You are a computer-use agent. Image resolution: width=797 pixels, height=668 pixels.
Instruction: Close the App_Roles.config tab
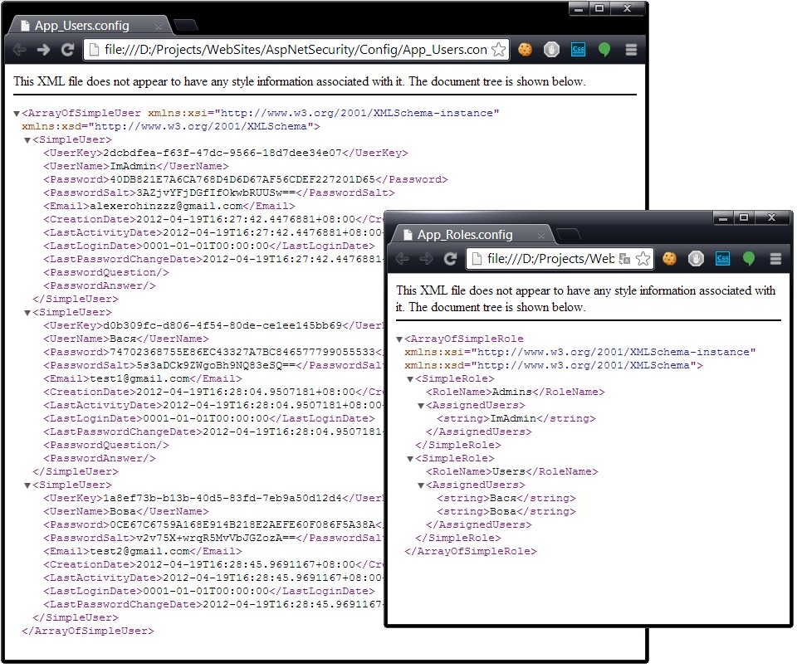[541, 235]
